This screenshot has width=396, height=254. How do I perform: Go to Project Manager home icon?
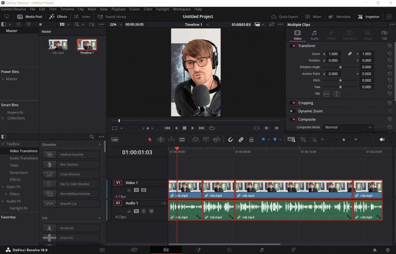click(375, 250)
